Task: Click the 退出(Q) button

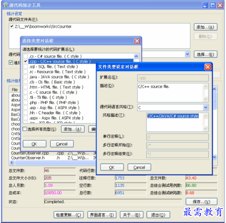Action: pyautogui.click(x=158, y=215)
